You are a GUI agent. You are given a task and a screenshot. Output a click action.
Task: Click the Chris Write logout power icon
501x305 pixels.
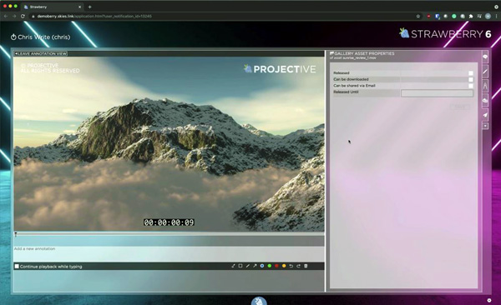click(x=13, y=37)
